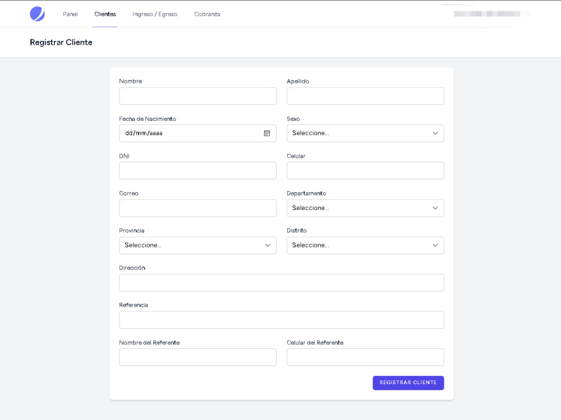The image size is (561, 420).
Task: Expand the Sexo dropdown
Action: coord(365,133)
